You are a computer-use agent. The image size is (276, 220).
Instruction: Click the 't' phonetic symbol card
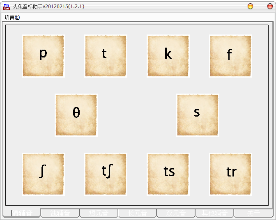[106, 56]
